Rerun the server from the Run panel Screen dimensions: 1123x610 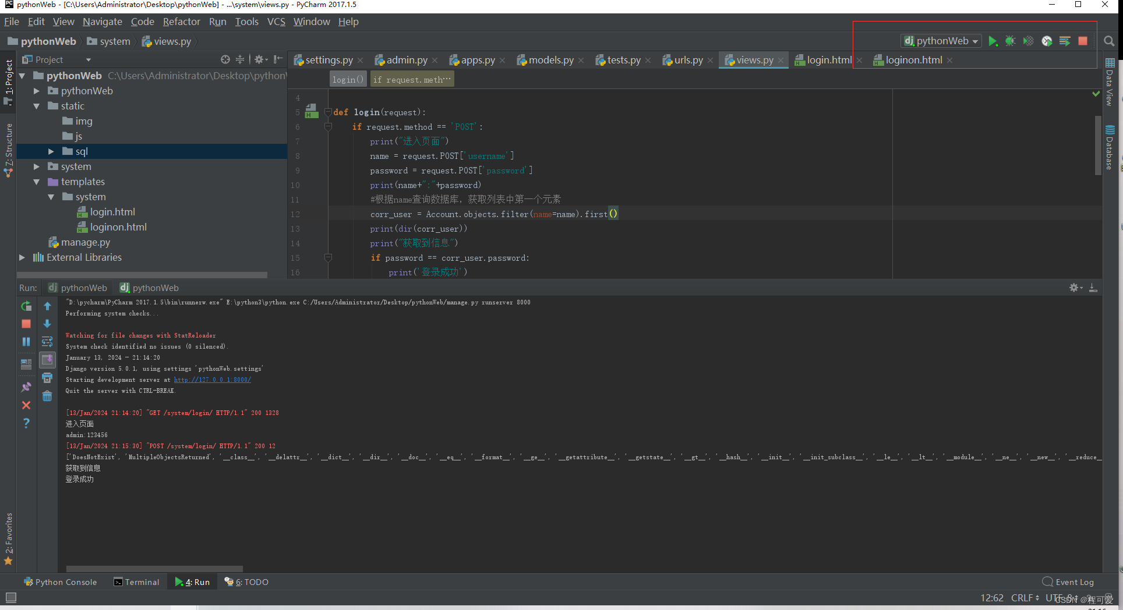[x=26, y=306]
